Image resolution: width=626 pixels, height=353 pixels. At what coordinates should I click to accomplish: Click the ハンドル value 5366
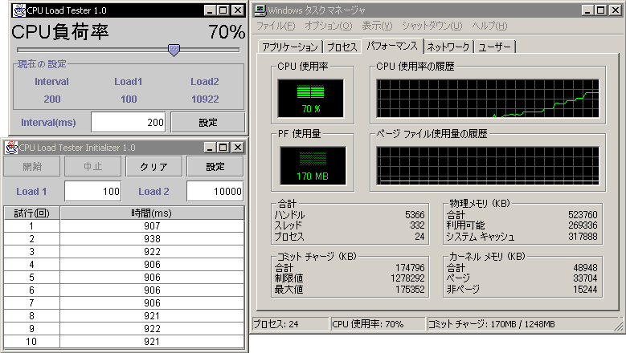[x=415, y=215]
